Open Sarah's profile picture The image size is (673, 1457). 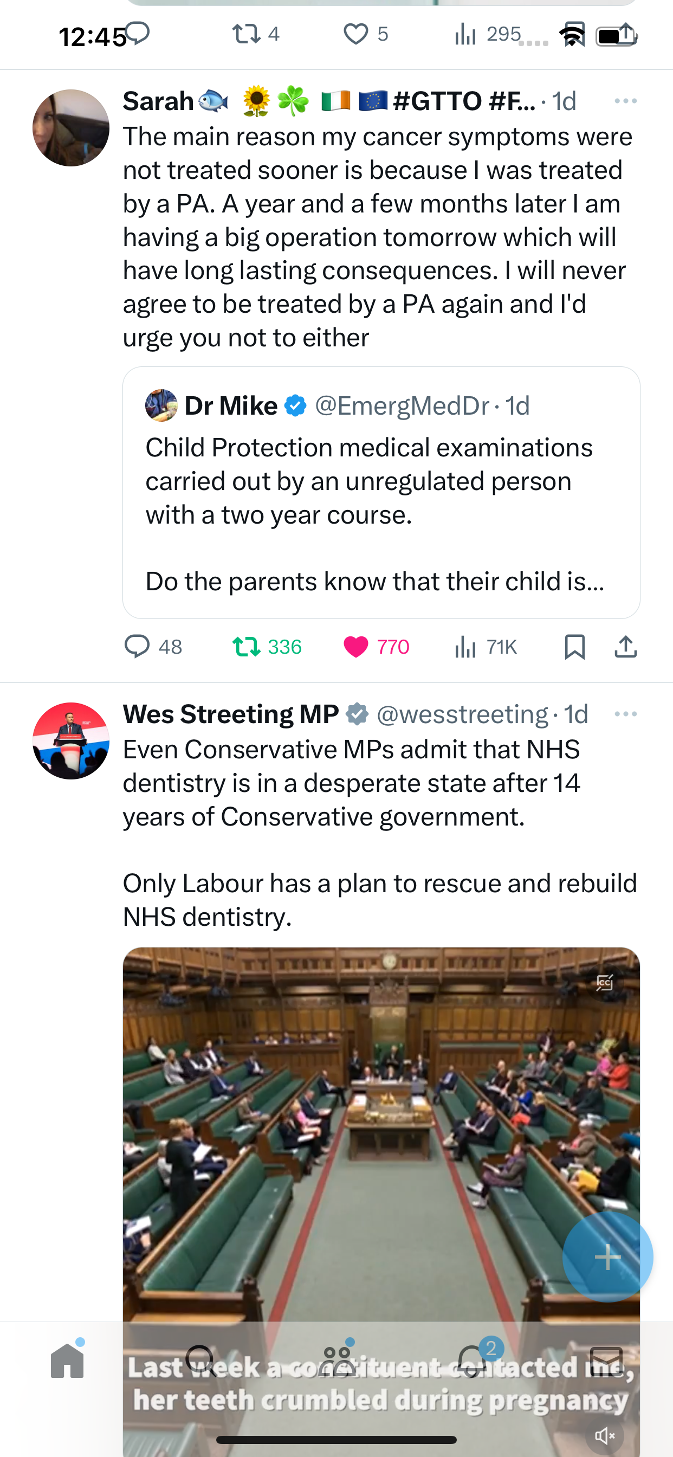(70, 128)
